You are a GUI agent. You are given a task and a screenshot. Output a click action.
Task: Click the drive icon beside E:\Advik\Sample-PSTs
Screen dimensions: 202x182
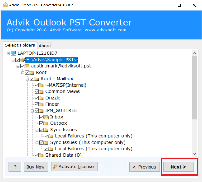22,60
